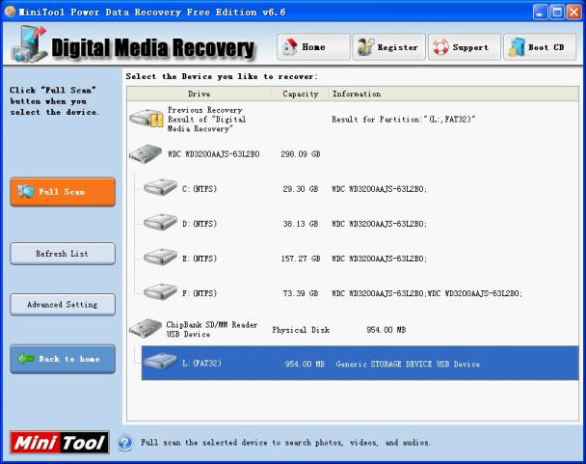
Task: Click Refresh List
Action: click(63, 254)
